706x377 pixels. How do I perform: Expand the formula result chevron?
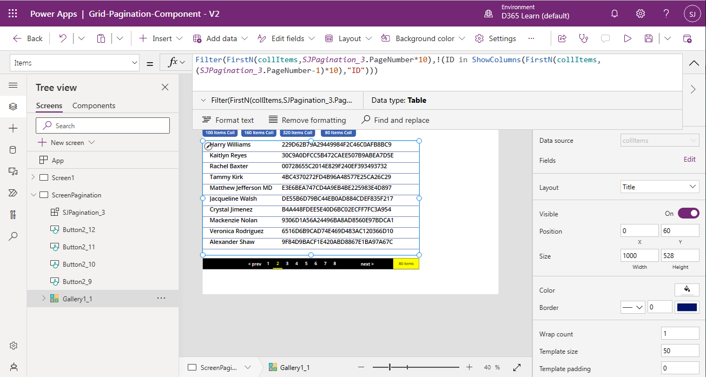203,100
